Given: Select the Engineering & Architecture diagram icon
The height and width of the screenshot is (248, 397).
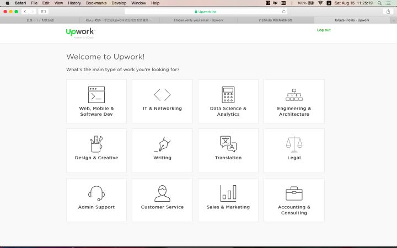Looking at the screenshot, I should point(294,94).
